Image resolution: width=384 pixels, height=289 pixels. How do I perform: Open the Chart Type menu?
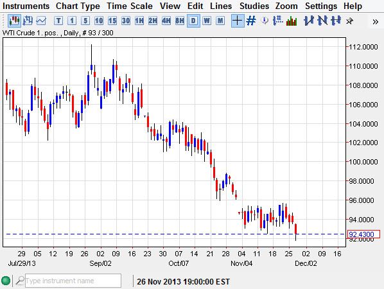tap(78, 6)
